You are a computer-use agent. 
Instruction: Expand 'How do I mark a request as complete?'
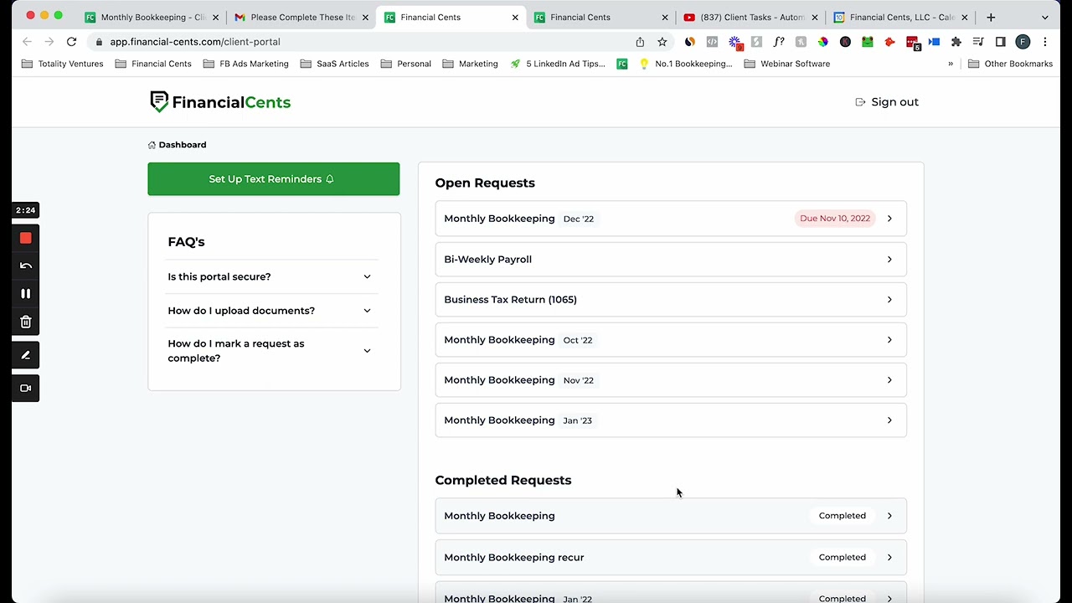coord(273,351)
